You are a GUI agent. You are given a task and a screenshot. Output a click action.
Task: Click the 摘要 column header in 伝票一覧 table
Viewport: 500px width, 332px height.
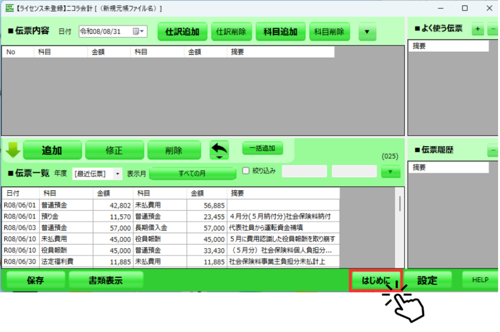point(283,193)
